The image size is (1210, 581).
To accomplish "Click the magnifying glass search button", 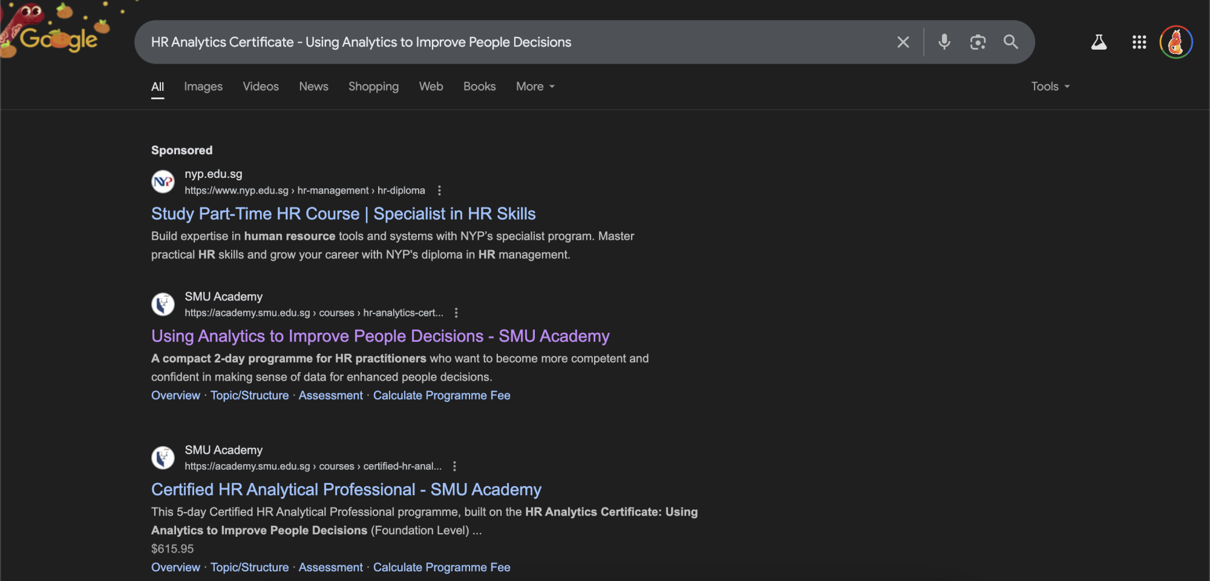I will (x=1011, y=42).
